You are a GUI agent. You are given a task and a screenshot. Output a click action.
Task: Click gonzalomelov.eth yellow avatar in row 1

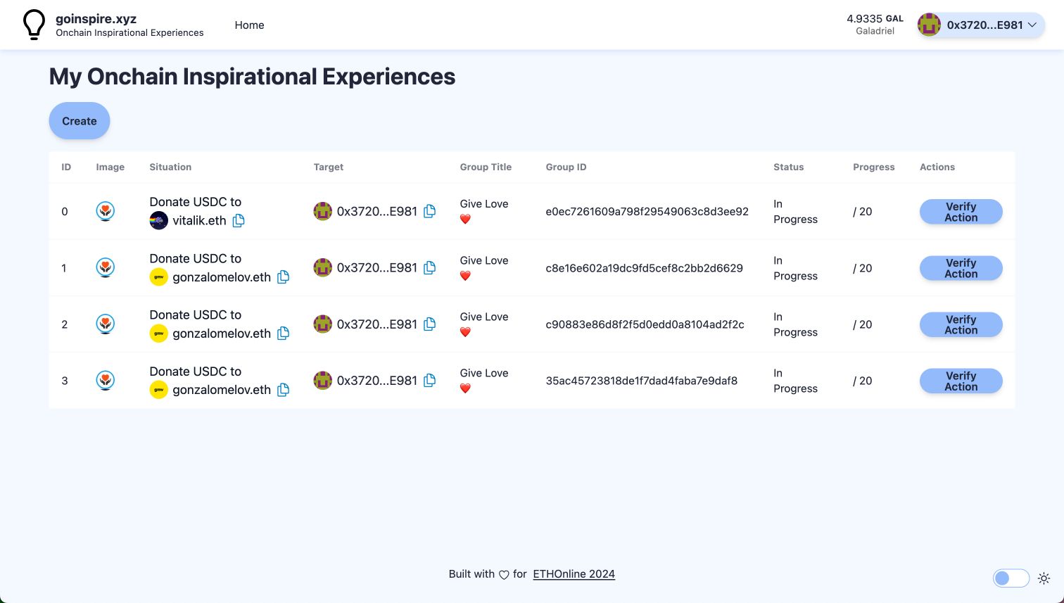click(x=159, y=277)
